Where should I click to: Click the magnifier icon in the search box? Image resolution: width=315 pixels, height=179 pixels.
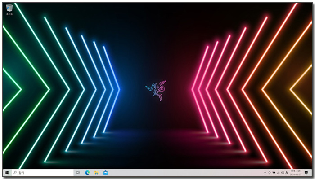coord(15,173)
